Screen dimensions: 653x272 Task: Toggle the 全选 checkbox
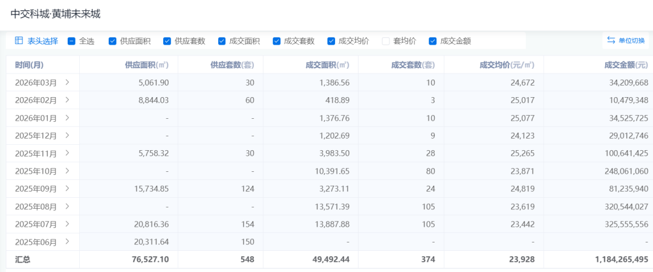click(x=71, y=41)
